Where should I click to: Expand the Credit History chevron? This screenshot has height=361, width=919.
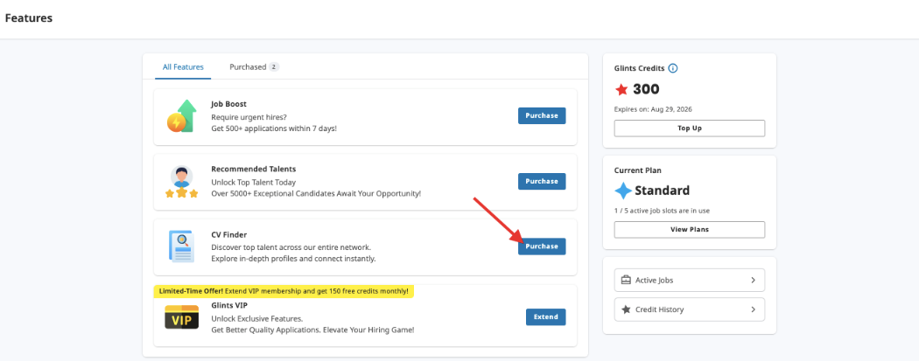[753, 309]
